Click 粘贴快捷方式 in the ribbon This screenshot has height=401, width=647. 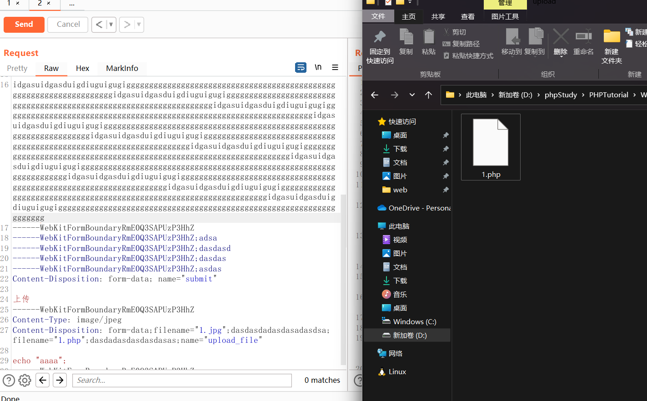[468, 55]
